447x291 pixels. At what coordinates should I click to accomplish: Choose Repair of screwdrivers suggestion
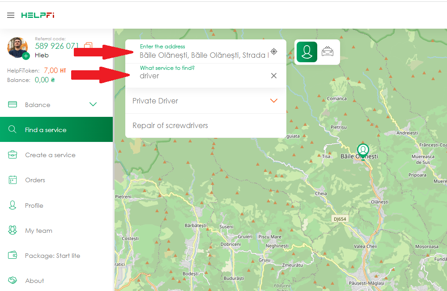point(170,126)
